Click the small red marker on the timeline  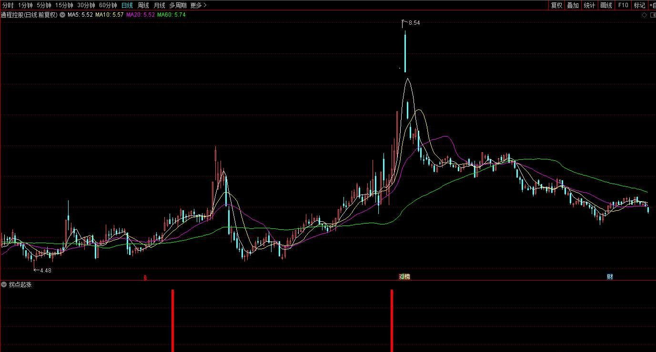click(145, 277)
